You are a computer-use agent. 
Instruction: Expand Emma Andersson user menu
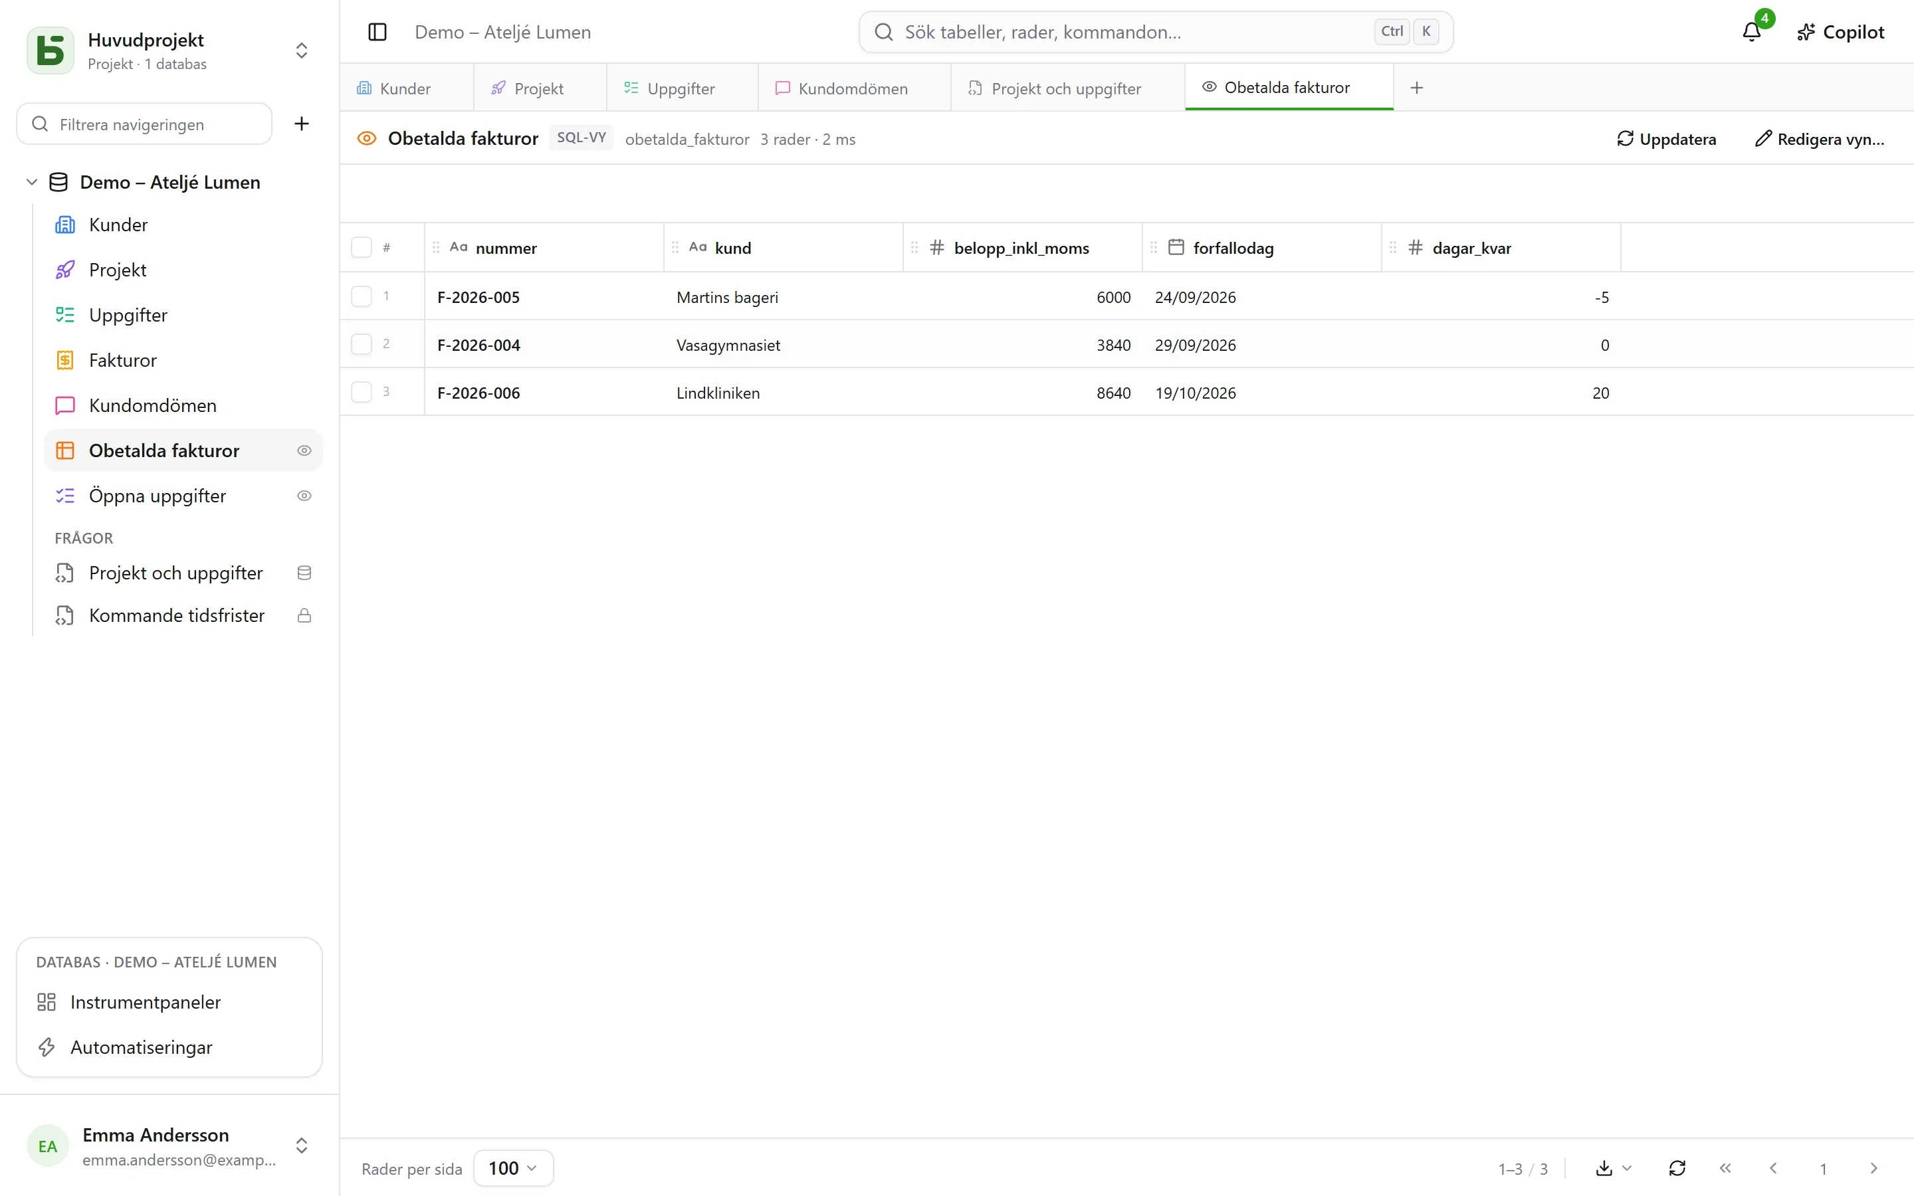301,1146
